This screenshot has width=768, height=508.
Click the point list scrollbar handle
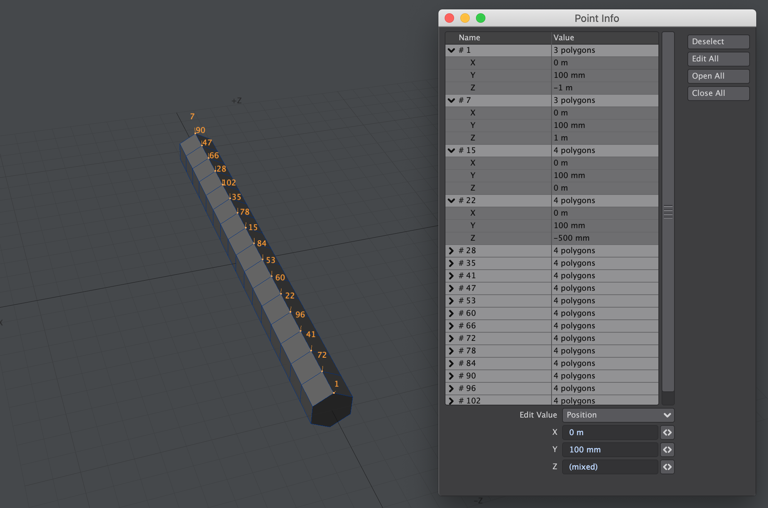[x=668, y=212]
